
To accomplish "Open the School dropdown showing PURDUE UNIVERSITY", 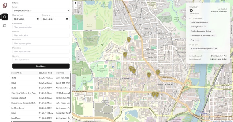I will pyautogui.click(x=41, y=10).
